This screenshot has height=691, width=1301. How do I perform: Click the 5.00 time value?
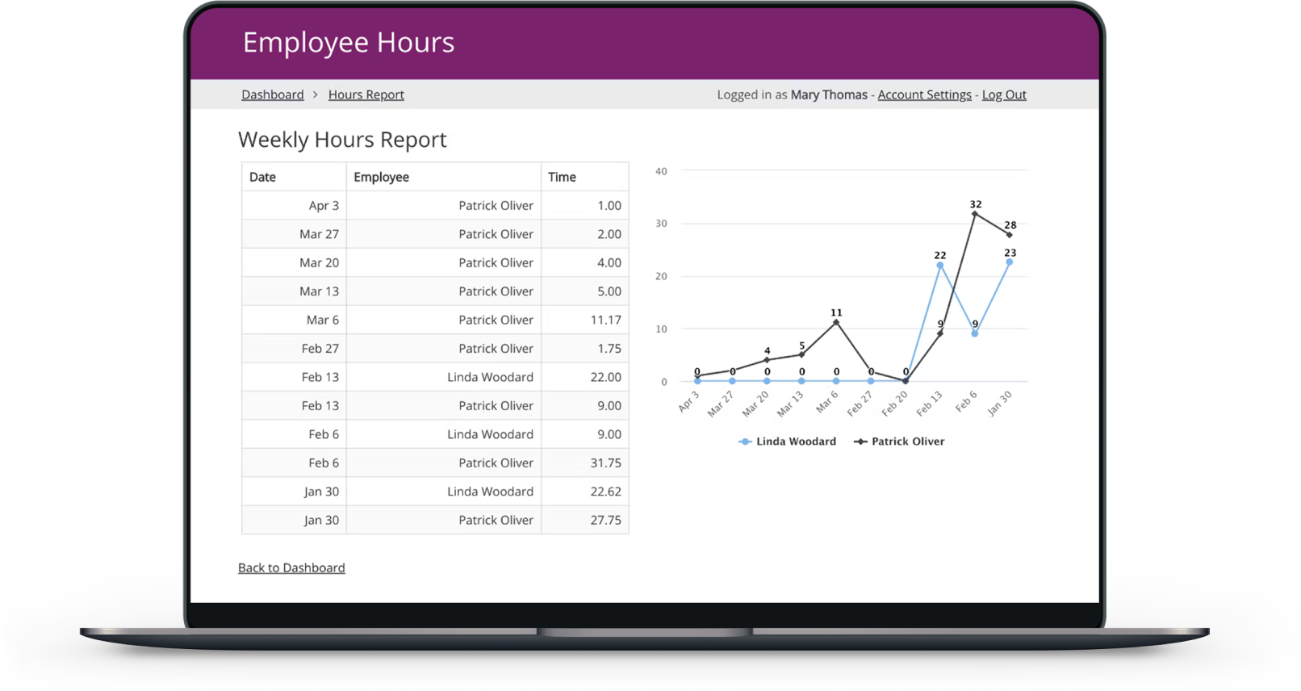tap(609, 291)
